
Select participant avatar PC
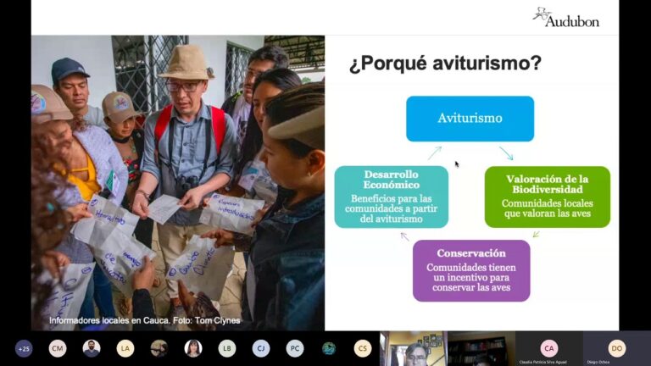[295, 348]
